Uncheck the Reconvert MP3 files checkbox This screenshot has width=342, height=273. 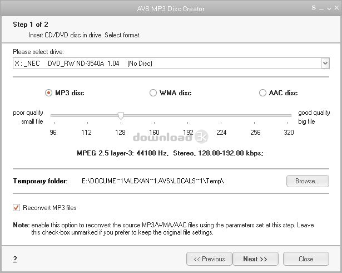tap(16, 207)
